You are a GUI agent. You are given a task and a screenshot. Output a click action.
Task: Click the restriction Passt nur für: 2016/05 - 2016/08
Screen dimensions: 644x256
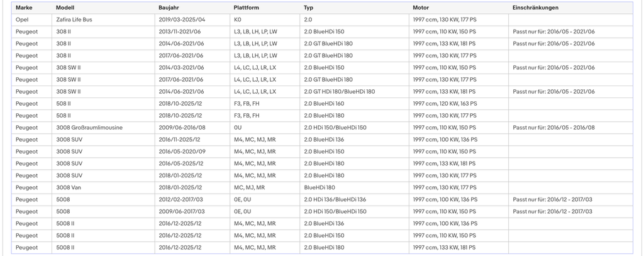click(x=570, y=128)
